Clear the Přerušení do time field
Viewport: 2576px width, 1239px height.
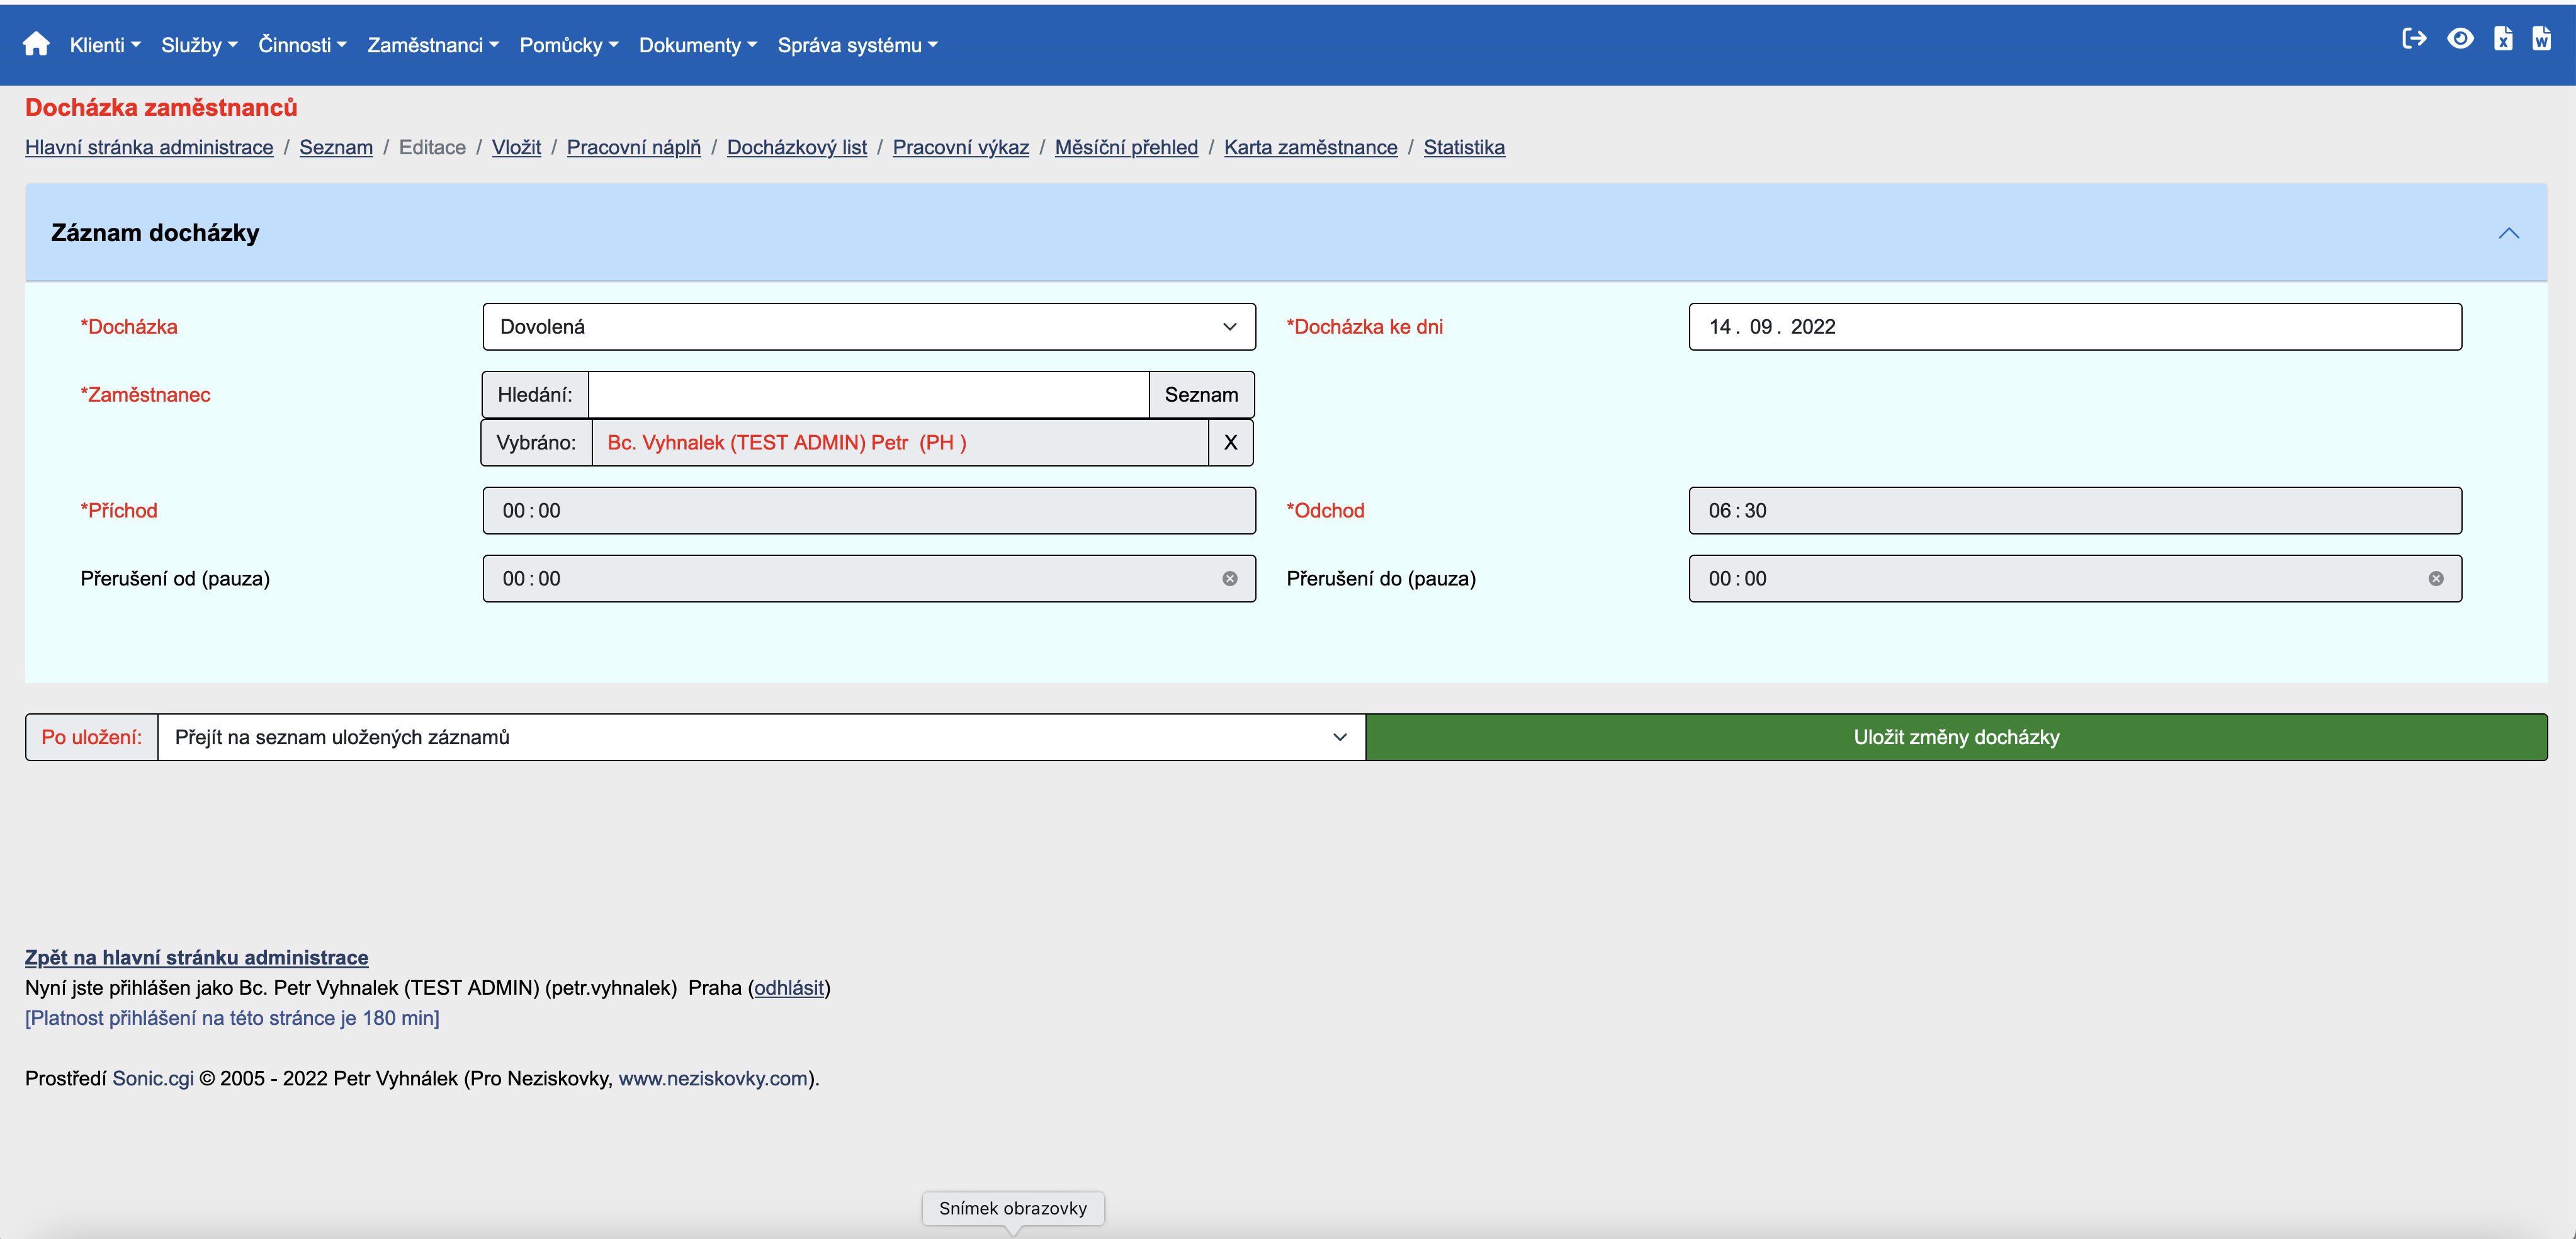click(x=2436, y=579)
